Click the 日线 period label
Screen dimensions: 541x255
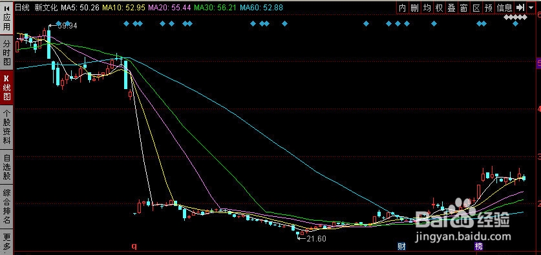click(x=23, y=7)
